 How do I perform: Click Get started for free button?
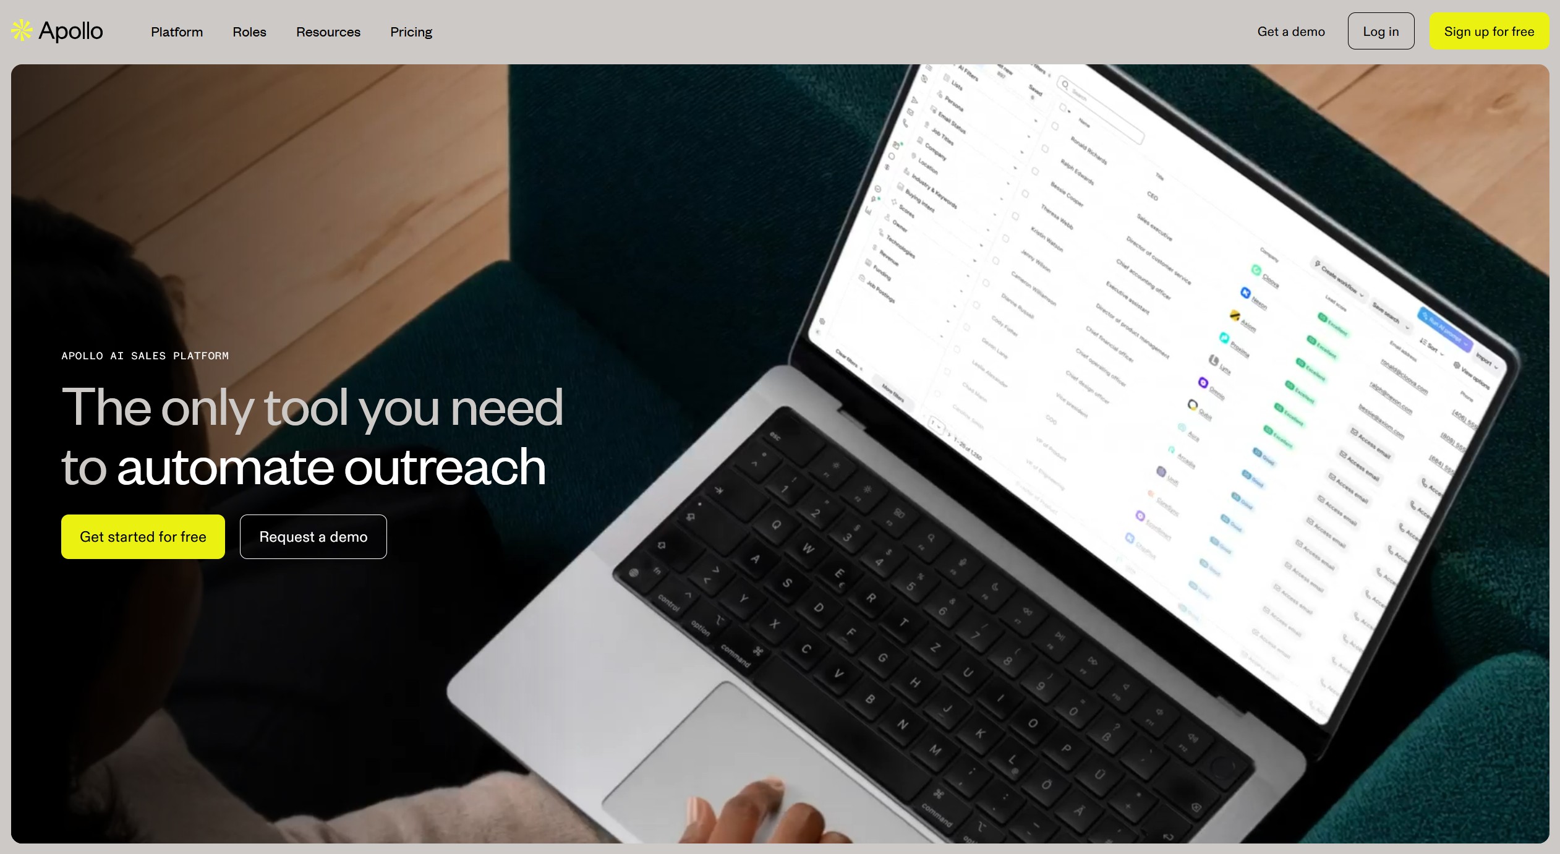point(143,536)
